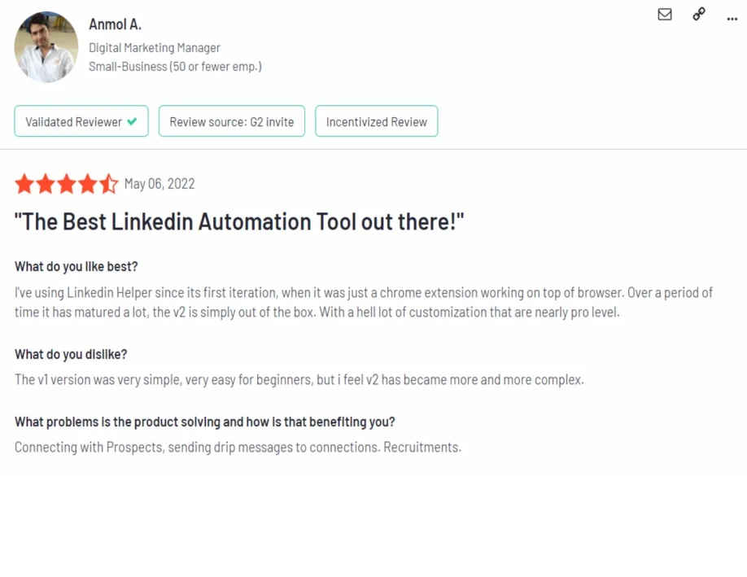747x577 pixels.
Task: Click the envelope icon to share review
Action: click(x=664, y=14)
